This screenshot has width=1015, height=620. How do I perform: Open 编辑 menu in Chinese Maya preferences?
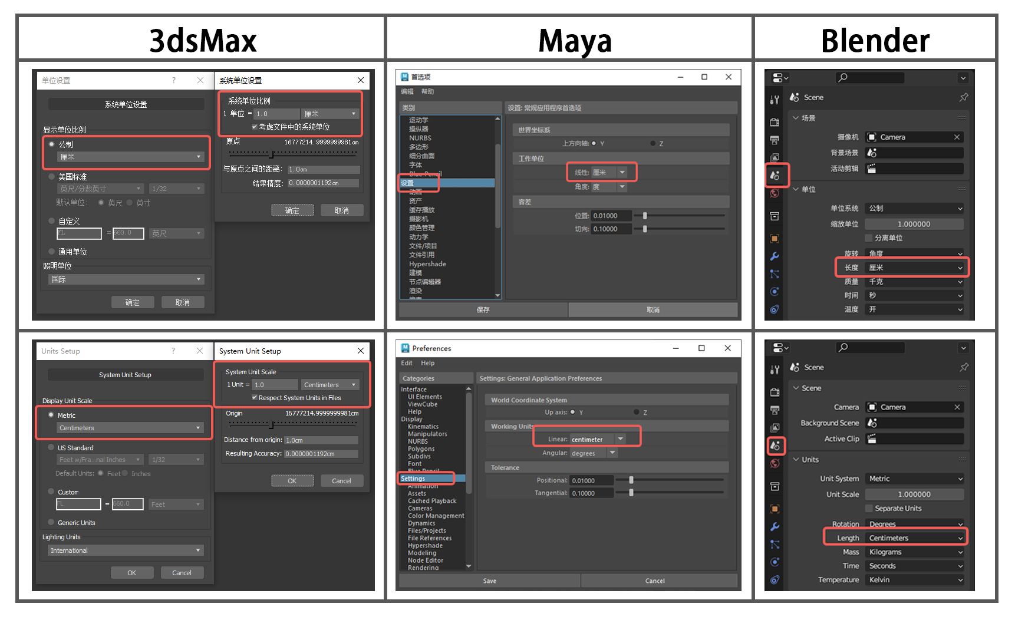(407, 91)
